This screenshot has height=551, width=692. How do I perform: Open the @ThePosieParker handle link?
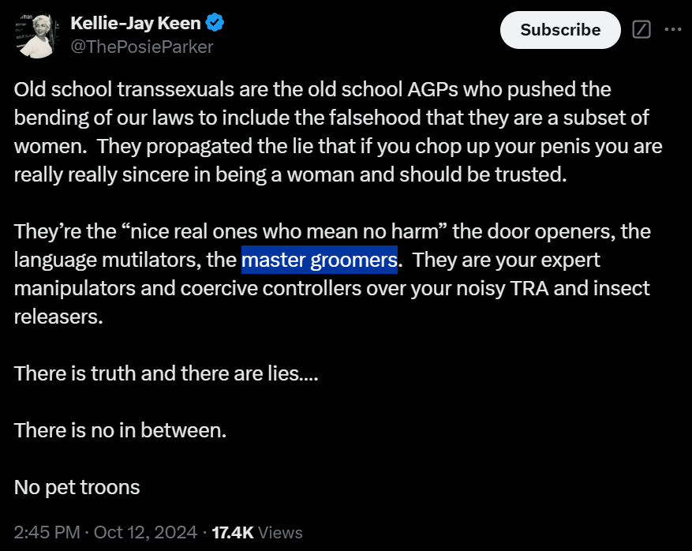(141, 47)
